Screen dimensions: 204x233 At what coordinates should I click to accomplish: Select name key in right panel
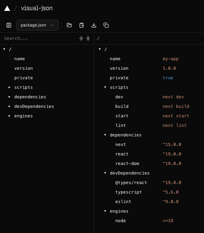(115, 59)
